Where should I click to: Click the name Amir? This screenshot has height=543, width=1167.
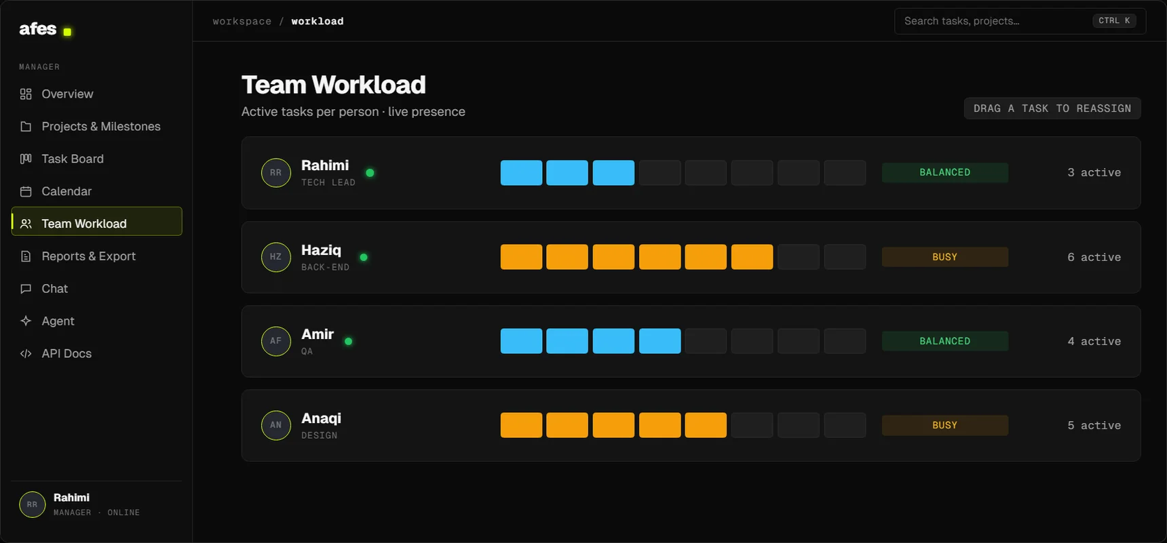click(318, 334)
